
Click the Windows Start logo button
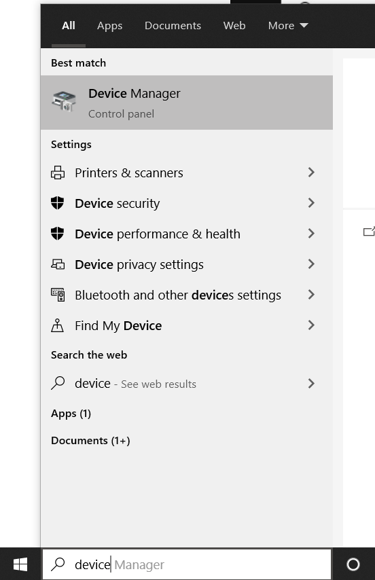20,564
